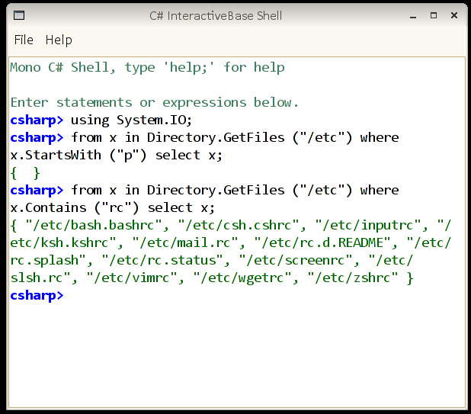The height and width of the screenshot is (414, 471).
Task: Click the blank shell area below the prompt
Action: coord(236,351)
